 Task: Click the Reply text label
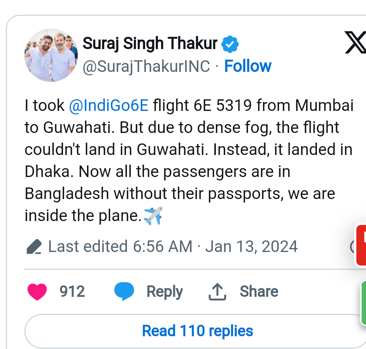point(164,291)
